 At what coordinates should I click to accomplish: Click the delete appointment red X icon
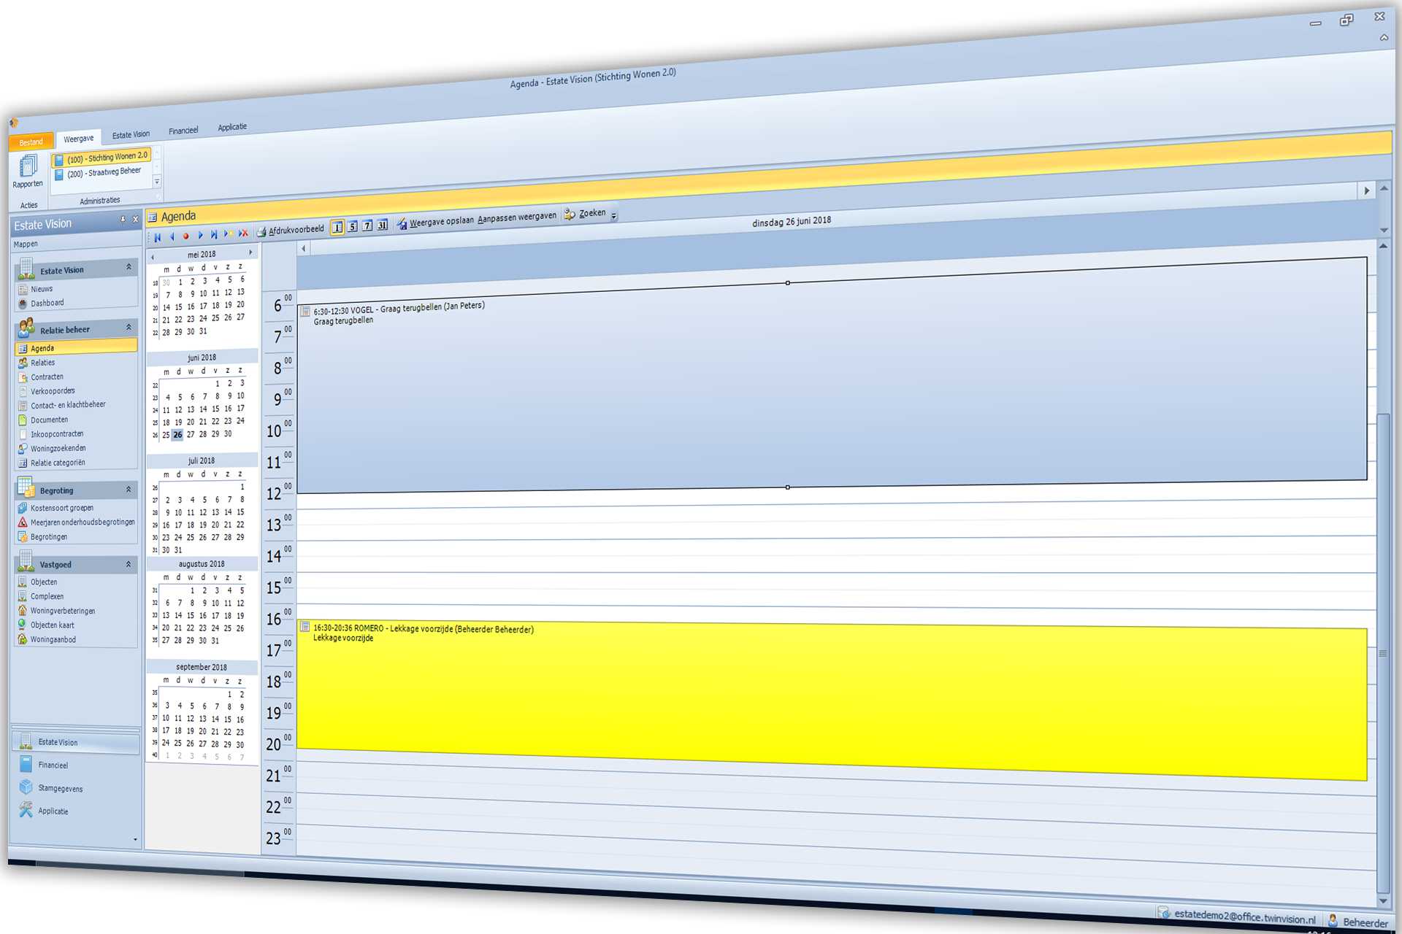(244, 233)
